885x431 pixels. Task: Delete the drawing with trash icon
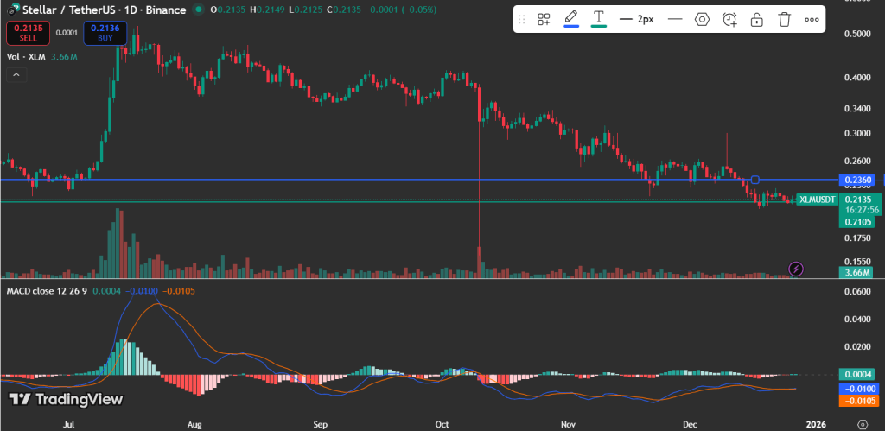coord(784,19)
